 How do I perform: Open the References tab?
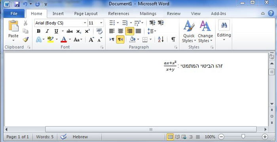119,13
